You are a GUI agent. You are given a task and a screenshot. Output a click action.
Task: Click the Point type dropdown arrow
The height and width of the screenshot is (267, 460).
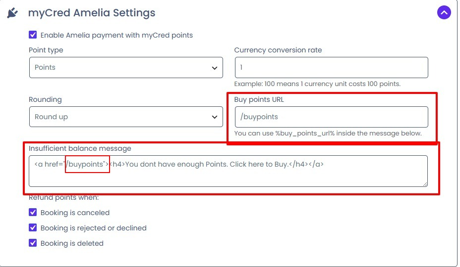point(215,68)
